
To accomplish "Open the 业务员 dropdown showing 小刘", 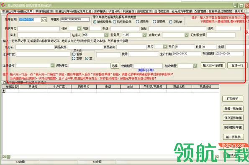I will coord(144,35).
